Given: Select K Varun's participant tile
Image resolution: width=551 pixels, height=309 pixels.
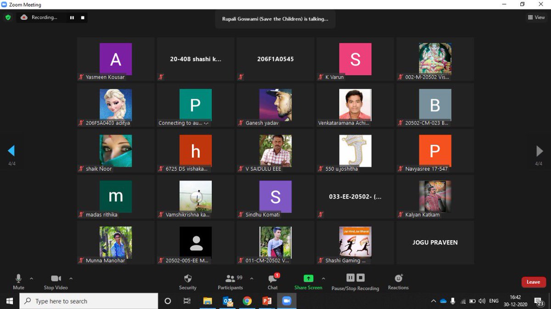Looking at the screenshot, I should 355,59.
